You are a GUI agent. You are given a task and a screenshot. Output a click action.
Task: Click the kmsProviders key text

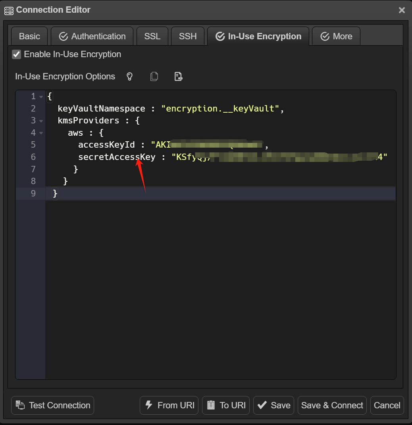coord(89,121)
